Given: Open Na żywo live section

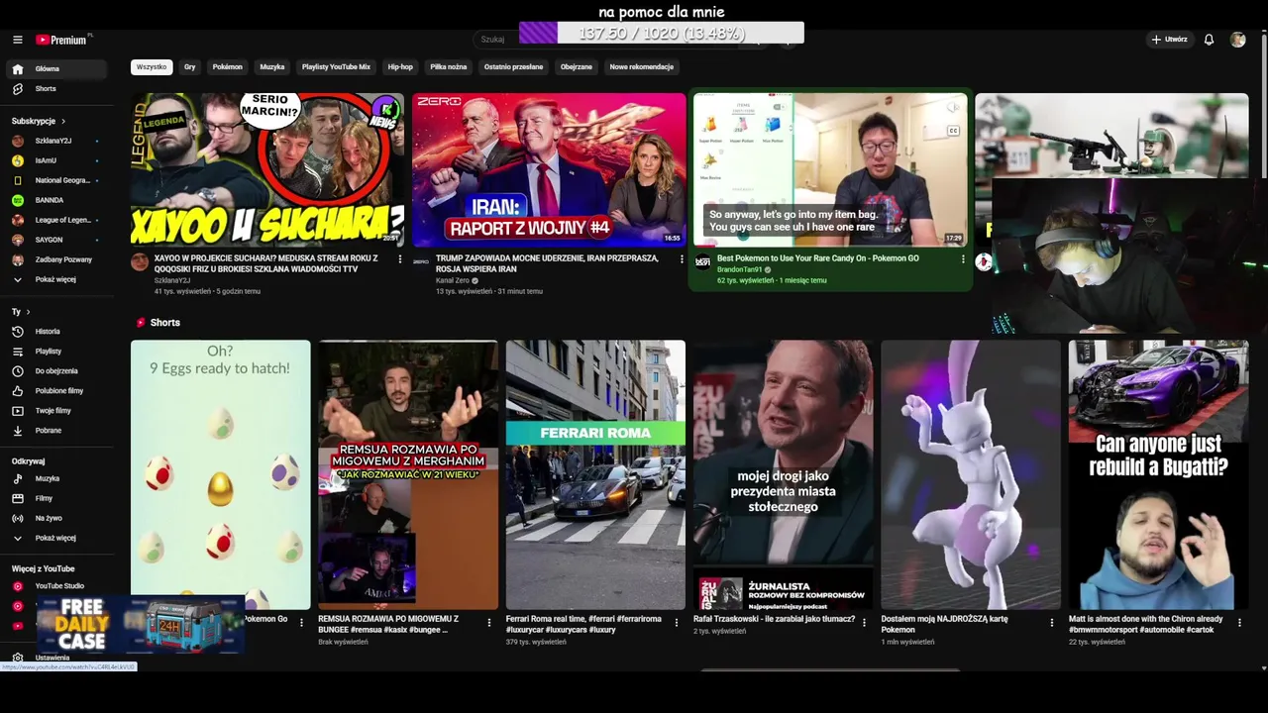Looking at the screenshot, I should (56, 518).
